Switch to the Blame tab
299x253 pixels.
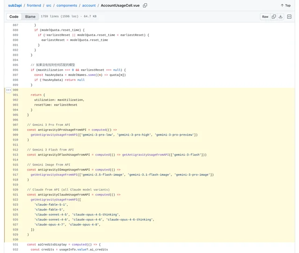coord(30,17)
